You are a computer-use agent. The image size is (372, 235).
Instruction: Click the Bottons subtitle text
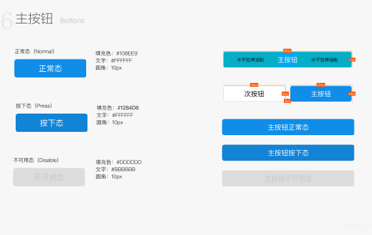pyautogui.click(x=72, y=21)
